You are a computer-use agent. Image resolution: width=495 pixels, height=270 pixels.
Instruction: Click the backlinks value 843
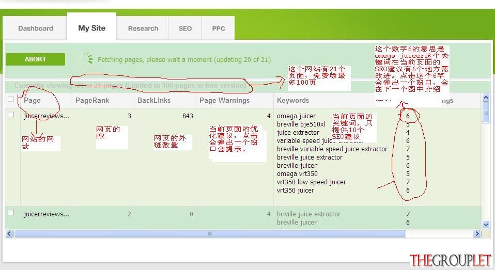[x=188, y=116]
